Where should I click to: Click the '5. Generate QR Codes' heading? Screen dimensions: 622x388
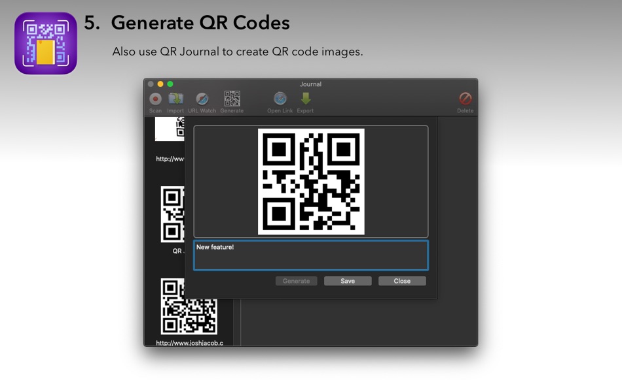pyautogui.click(x=187, y=23)
